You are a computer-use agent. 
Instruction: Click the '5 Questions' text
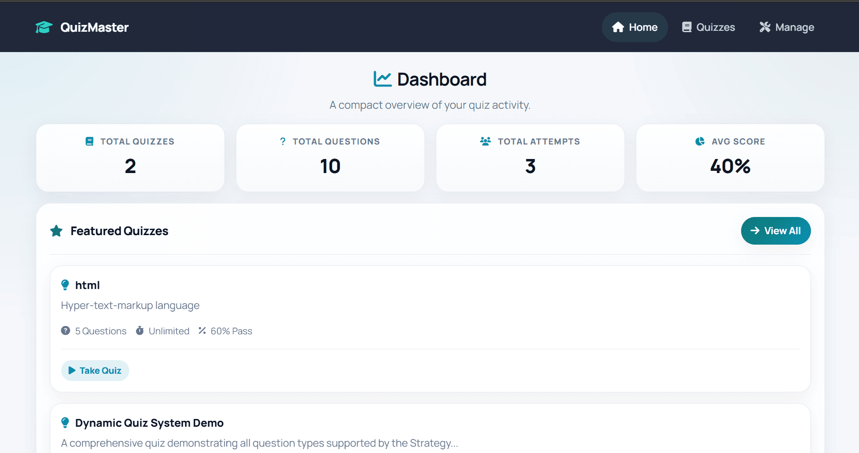coord(101,331)
